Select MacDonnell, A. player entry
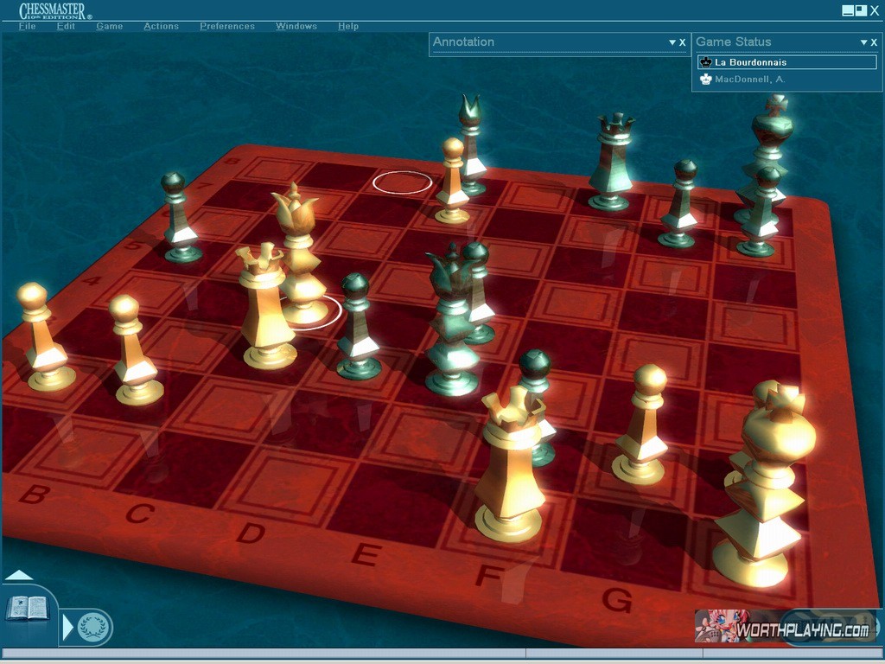The height and width of the screenshot is (664, 885). 749,80
